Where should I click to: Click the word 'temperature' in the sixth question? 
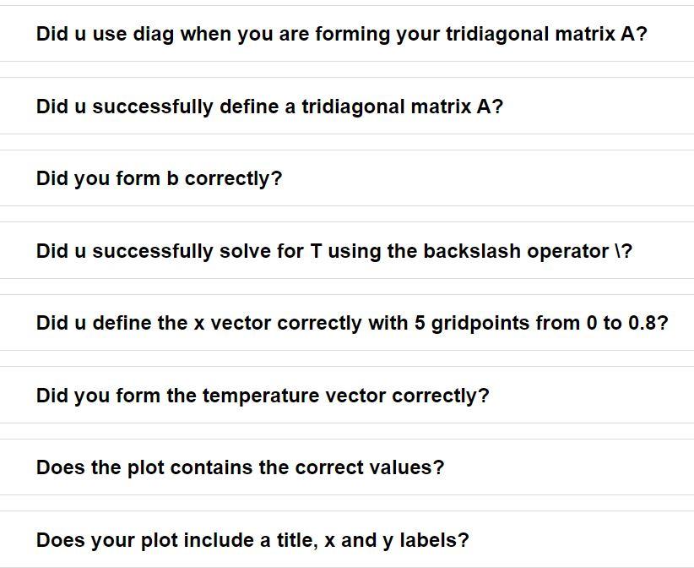click(x=261, y=396)
